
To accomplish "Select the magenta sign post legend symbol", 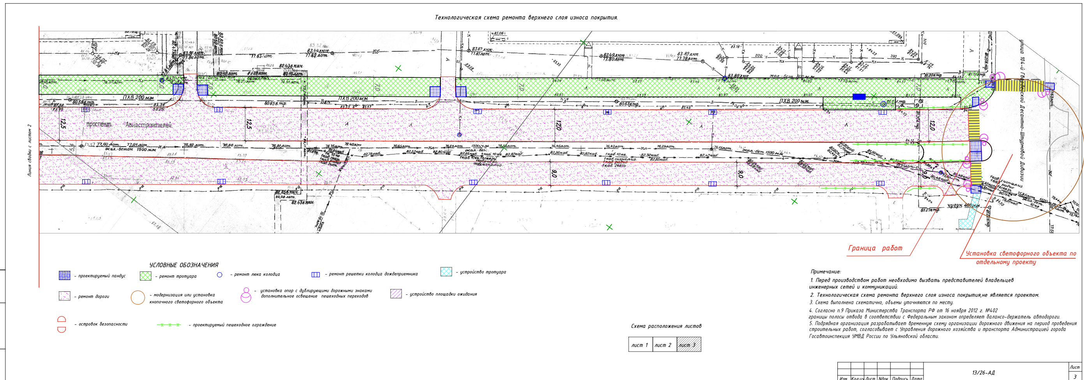I will (x=246, y=295).
